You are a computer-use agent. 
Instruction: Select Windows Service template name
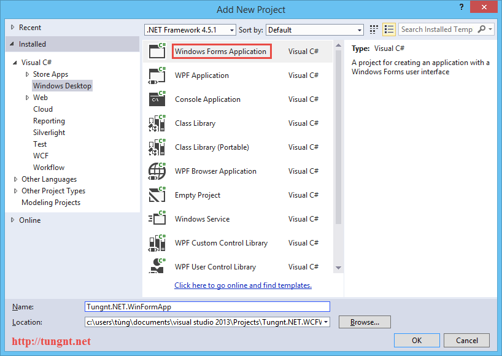pos(202,219)
